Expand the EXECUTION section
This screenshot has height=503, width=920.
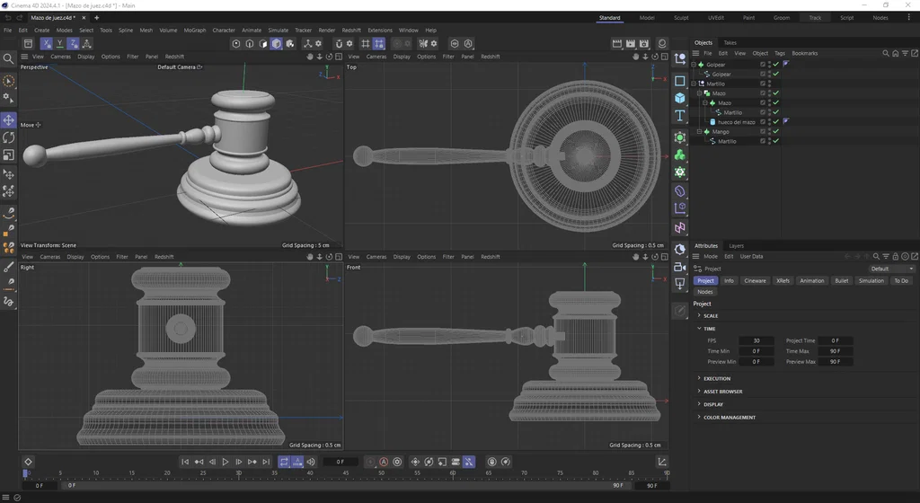[699, 378]
